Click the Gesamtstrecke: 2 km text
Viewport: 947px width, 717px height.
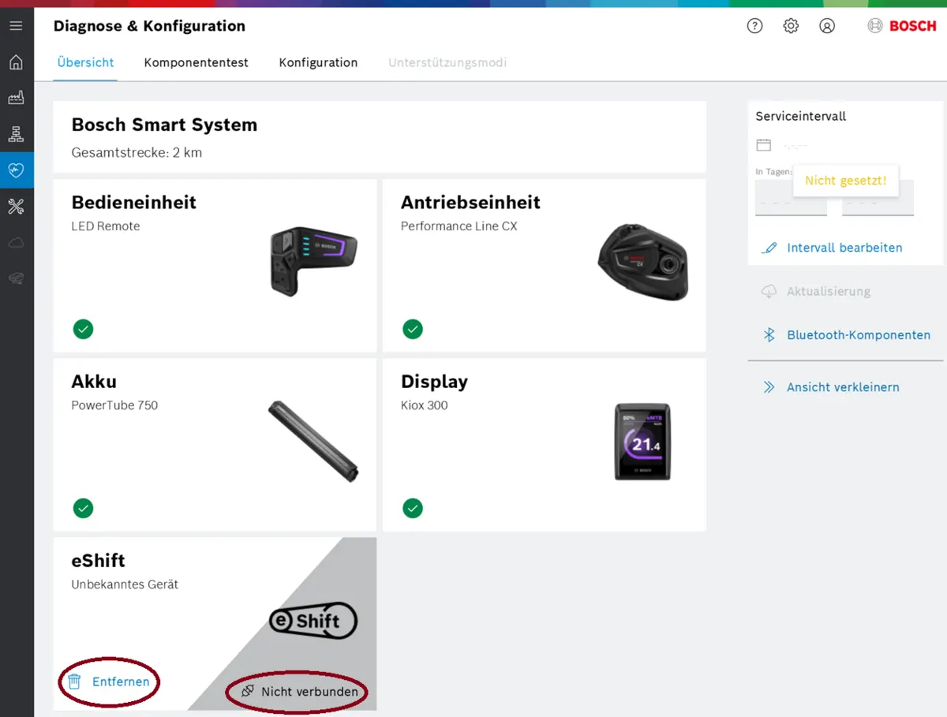pos(137,152)
